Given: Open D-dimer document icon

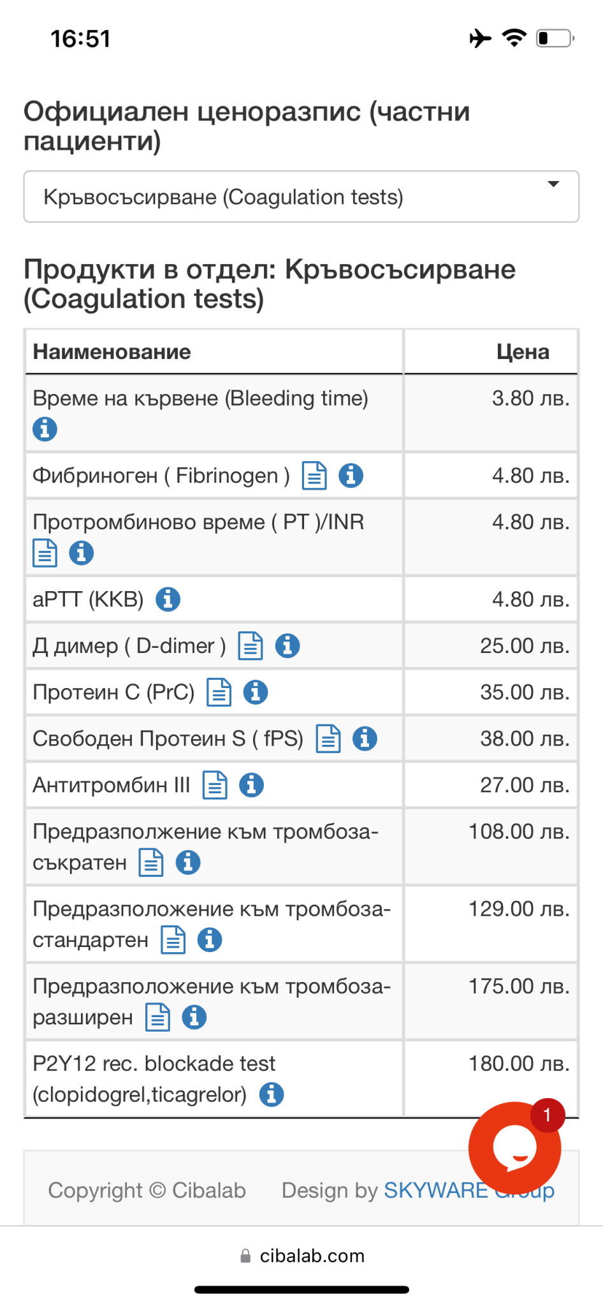Looking at the screenshot, I should pos(251,646).
